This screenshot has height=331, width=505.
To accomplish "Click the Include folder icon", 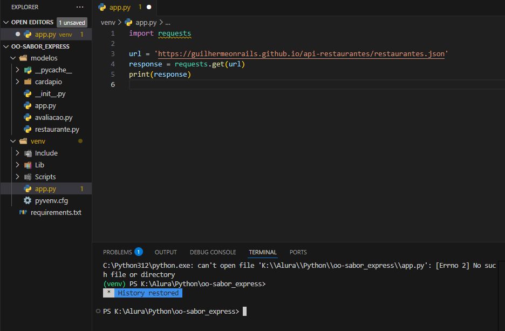I will (28, 153).
